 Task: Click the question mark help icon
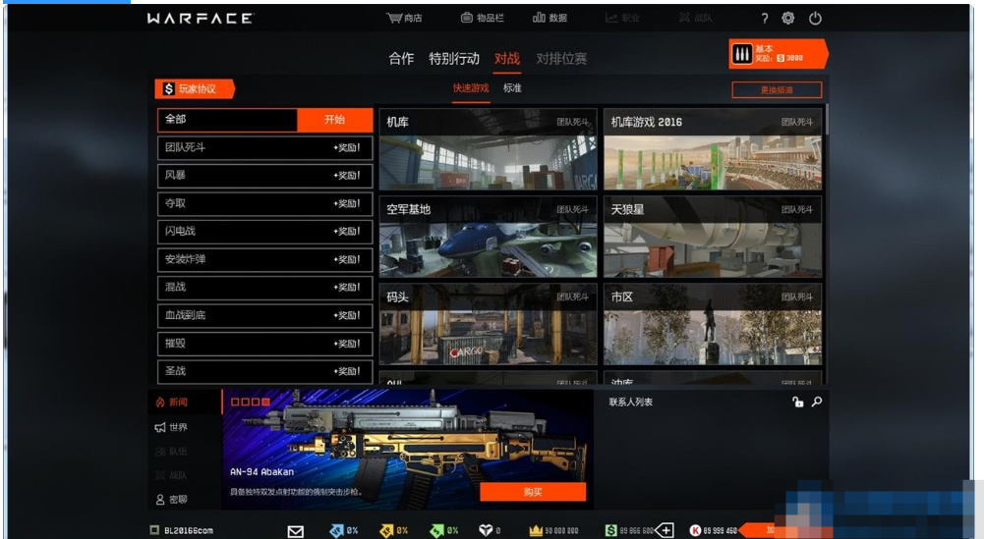(x=765, y=19)
